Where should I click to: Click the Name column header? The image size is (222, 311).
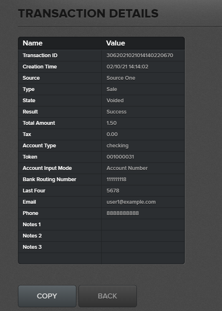[33, 43]
